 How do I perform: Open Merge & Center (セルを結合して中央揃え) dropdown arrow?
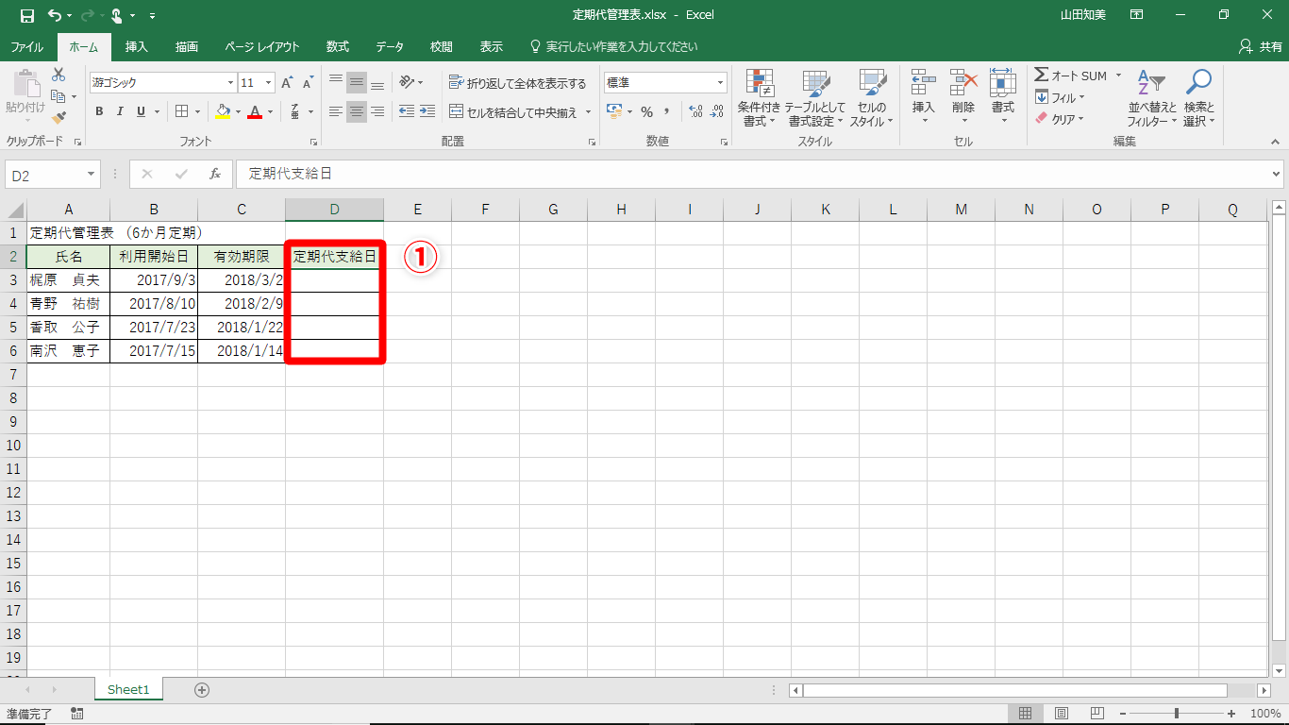pos(589,112)
